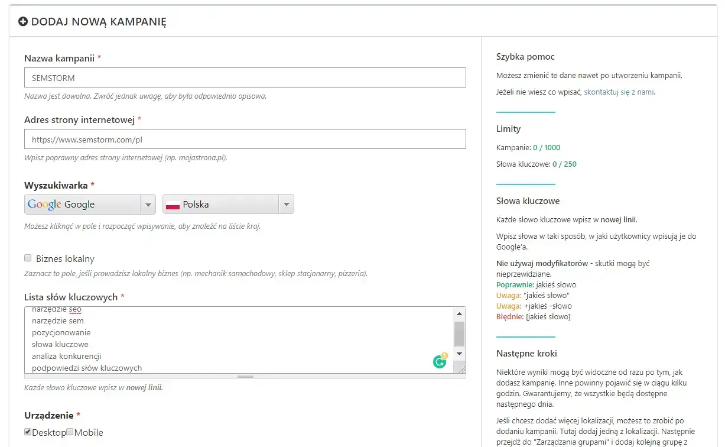725x447 pixels.
Task: Click the Google logo in search engine selector
Action: (44, 205)
